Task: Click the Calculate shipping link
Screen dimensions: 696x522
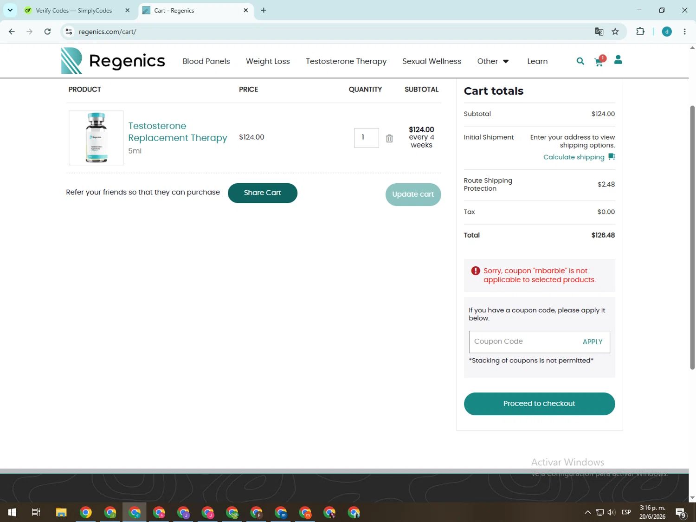Action: click(x=574, y=157)
